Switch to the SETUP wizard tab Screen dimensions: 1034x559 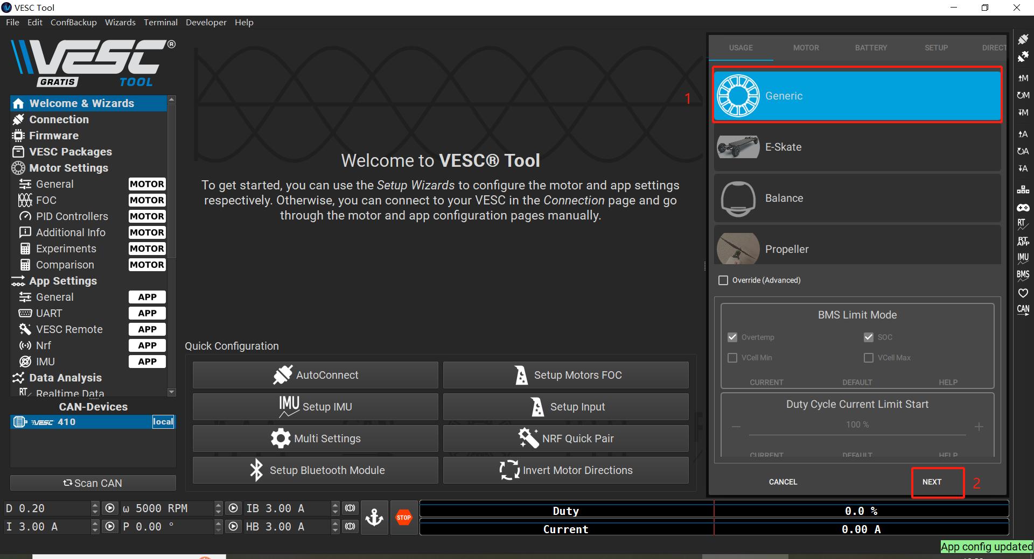tap(936, 48)
